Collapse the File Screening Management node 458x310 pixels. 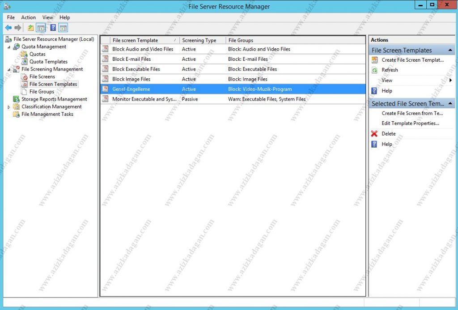(x=9, y=69)
